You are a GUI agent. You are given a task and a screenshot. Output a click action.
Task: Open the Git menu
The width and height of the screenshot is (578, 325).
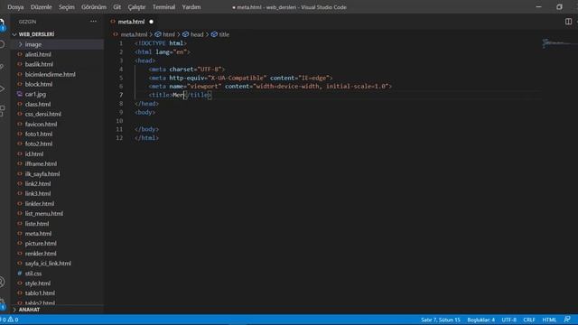pos(117,7)
